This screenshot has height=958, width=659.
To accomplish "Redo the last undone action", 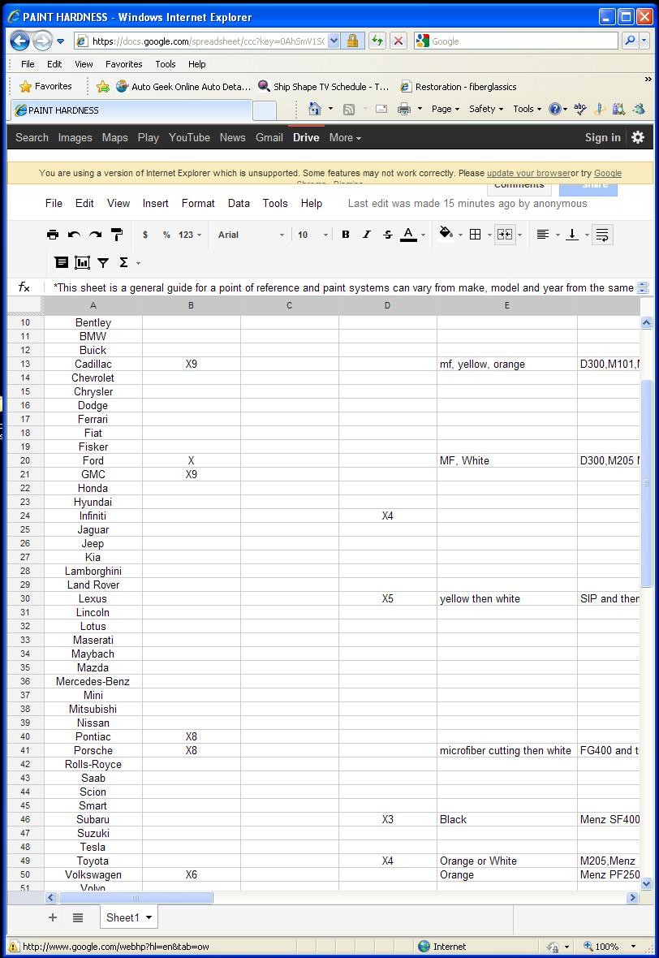I will pos(95,235).
